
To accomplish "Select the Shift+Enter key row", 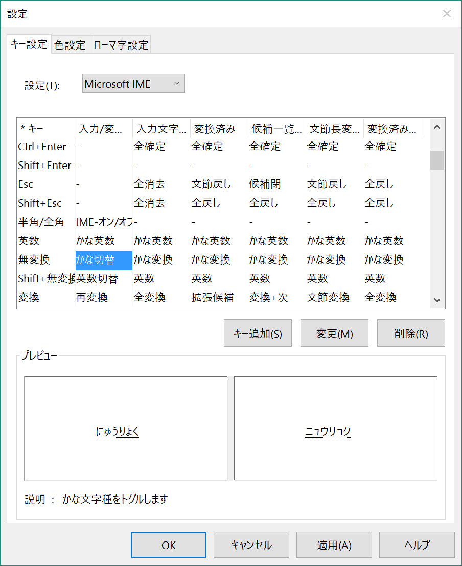I will [x=45, y=166].
